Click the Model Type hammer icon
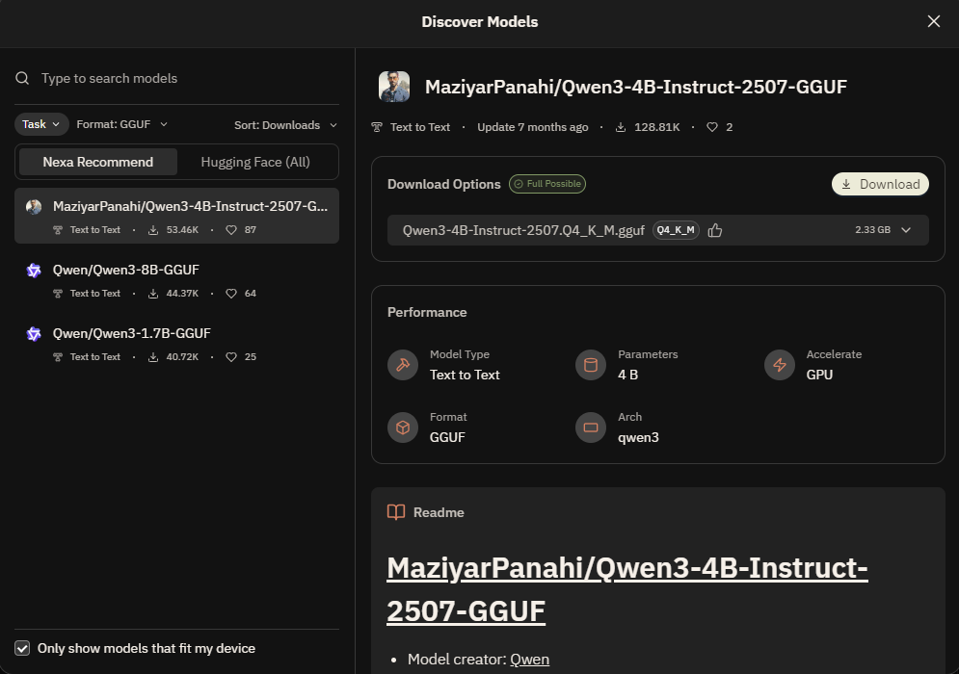959x674 pixels. 403,365
